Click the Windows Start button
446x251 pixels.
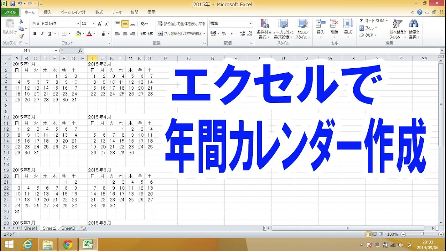click(x=9, y=244)
